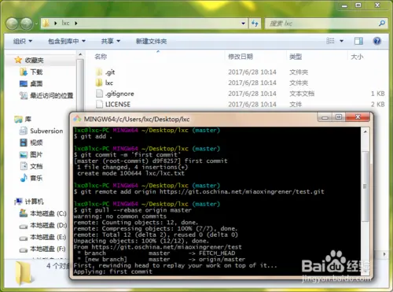The height and width of the screenshot is (292, 393).
Task: Click the 1 KB size cell
Action: click(x=378, y=94)
